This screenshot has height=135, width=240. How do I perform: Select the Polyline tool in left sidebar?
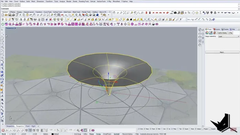tap(2, 37)
